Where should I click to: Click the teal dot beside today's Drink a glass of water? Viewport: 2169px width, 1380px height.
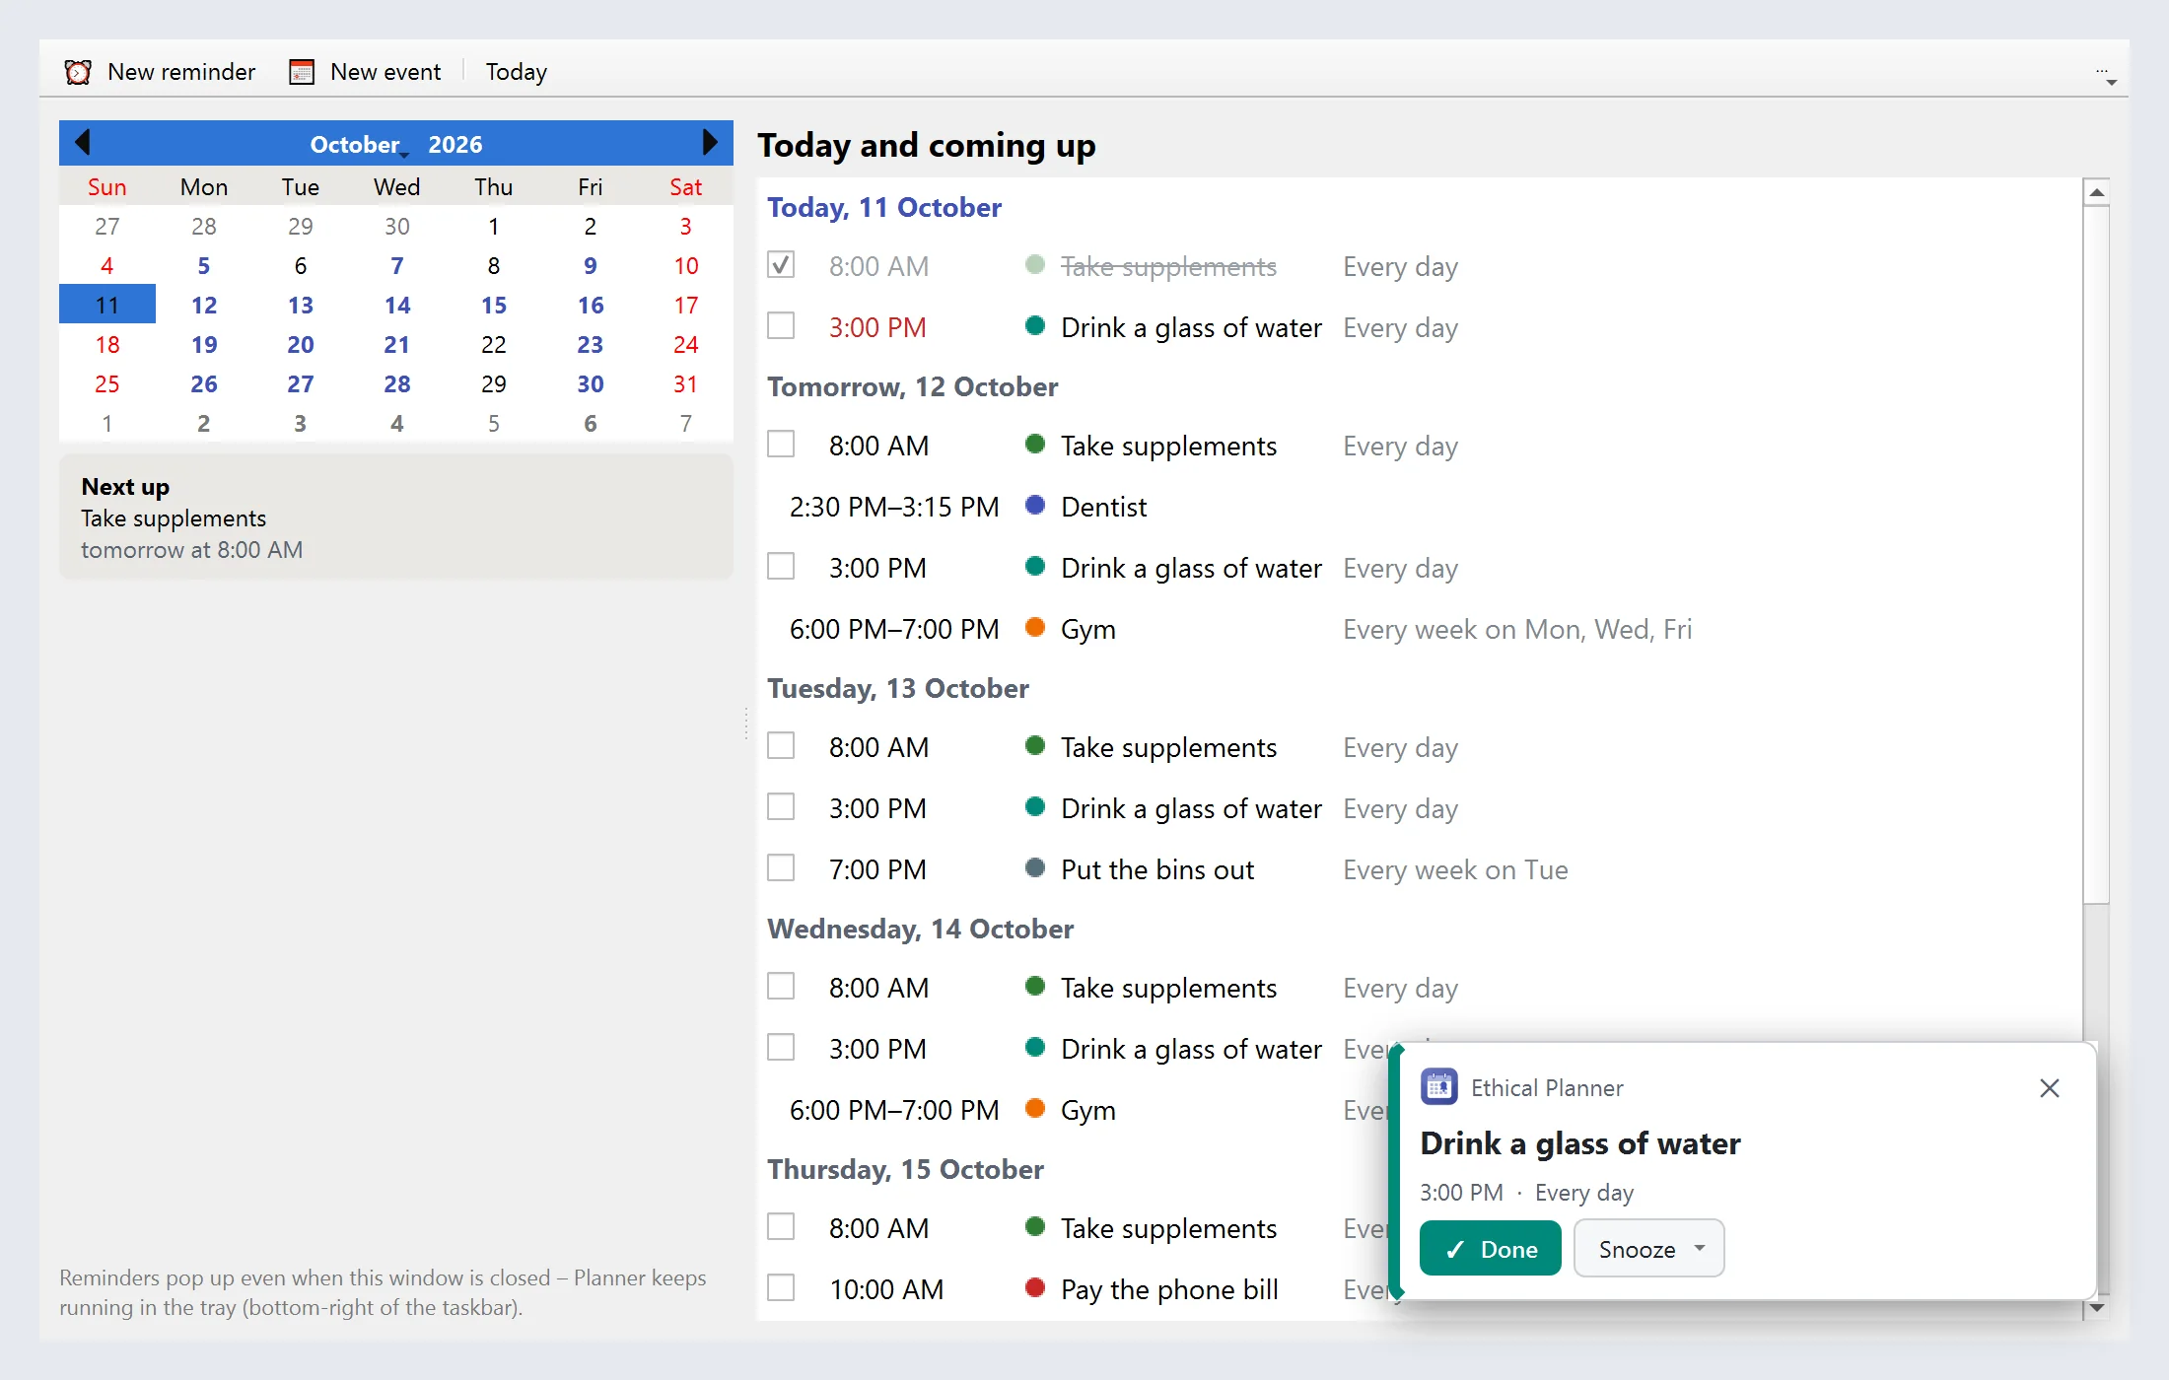pos(1035,326)
